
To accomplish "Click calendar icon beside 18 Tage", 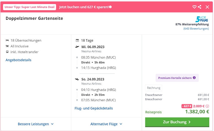I will 77,40.
